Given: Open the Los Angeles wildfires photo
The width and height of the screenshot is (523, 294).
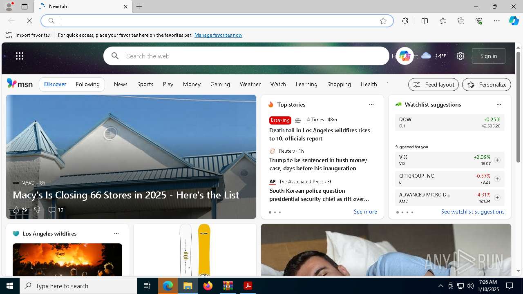Looking at the screenshot, I should coord(67,260).
